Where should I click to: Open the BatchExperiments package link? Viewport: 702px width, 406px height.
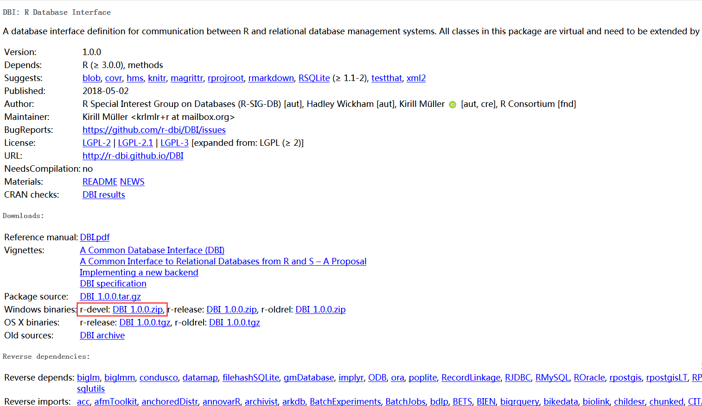(x=345, y=401)
